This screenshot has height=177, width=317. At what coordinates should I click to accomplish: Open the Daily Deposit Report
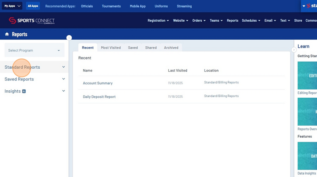click(x=99, y=97)
